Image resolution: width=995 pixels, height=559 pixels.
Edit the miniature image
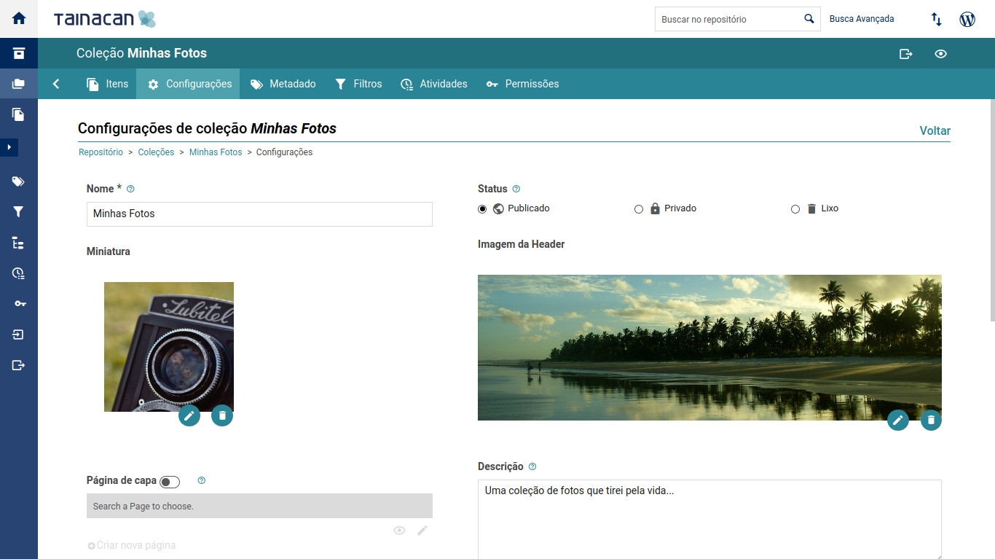pos(189,415)
